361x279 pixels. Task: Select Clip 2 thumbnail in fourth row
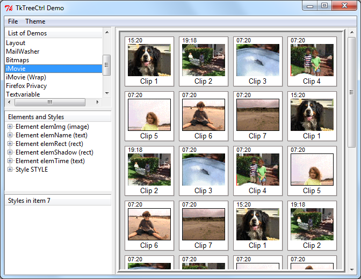click(x=312, y=224)
